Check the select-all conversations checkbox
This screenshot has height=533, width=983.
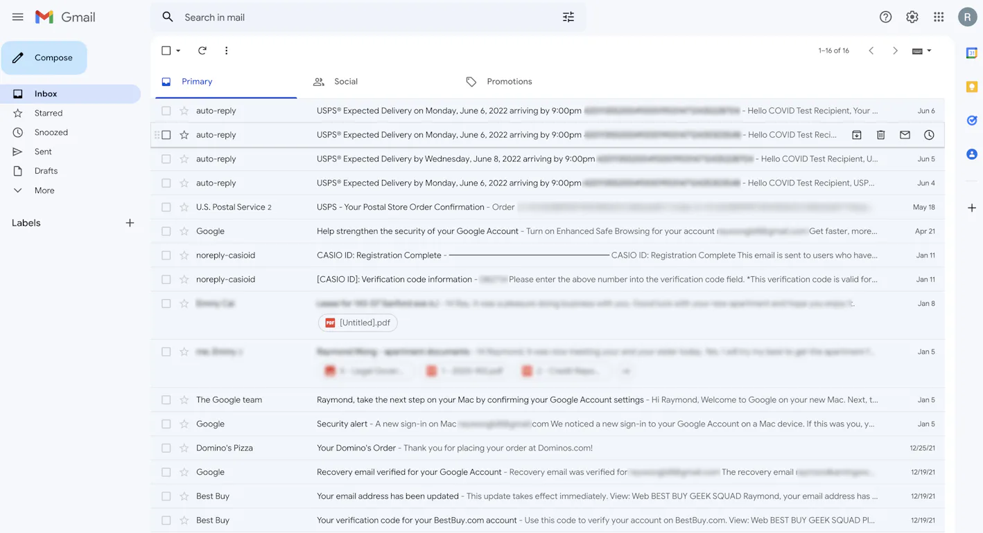(x=164, y=51)
